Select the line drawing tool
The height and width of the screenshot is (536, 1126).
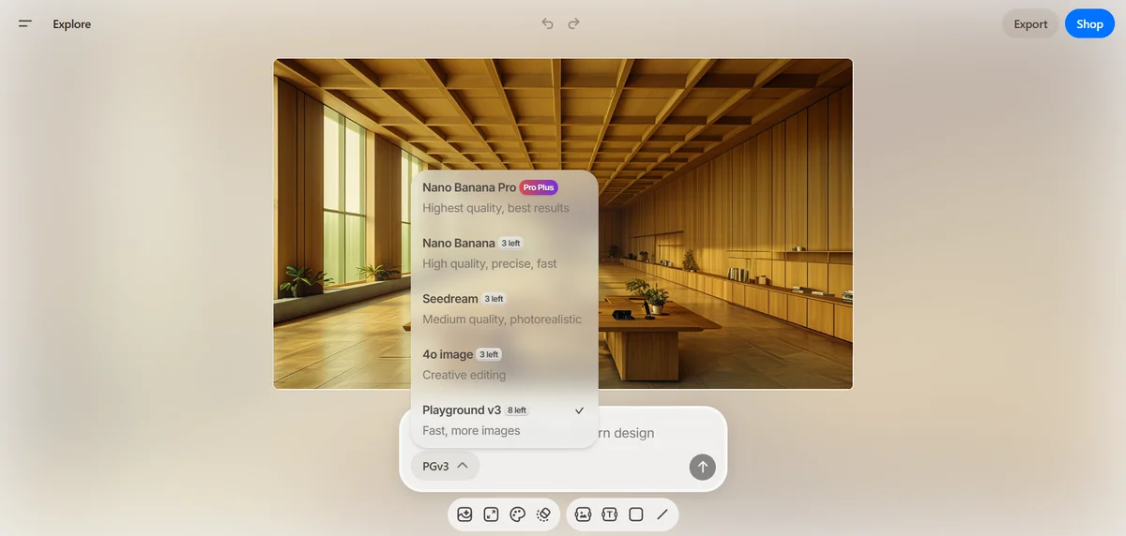click(x=662, y=514)
